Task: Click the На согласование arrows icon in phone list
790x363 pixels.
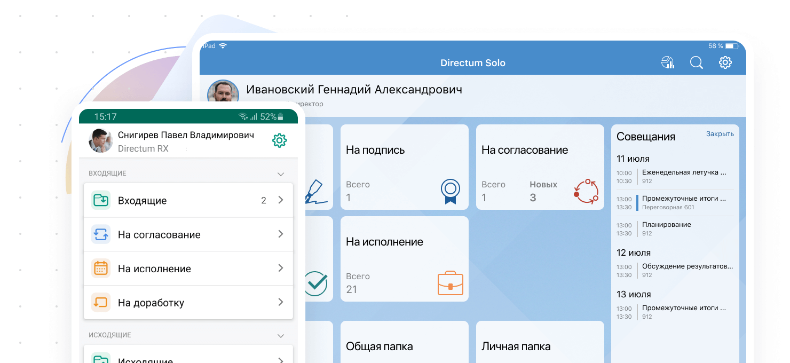Action: click(101, 234)
